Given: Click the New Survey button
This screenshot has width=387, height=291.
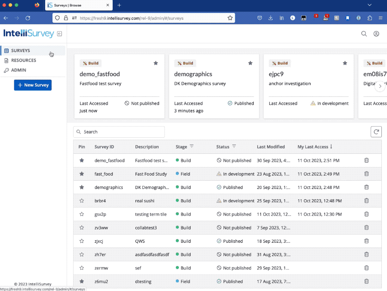Looking at the screenshot, I should point(33,85).
